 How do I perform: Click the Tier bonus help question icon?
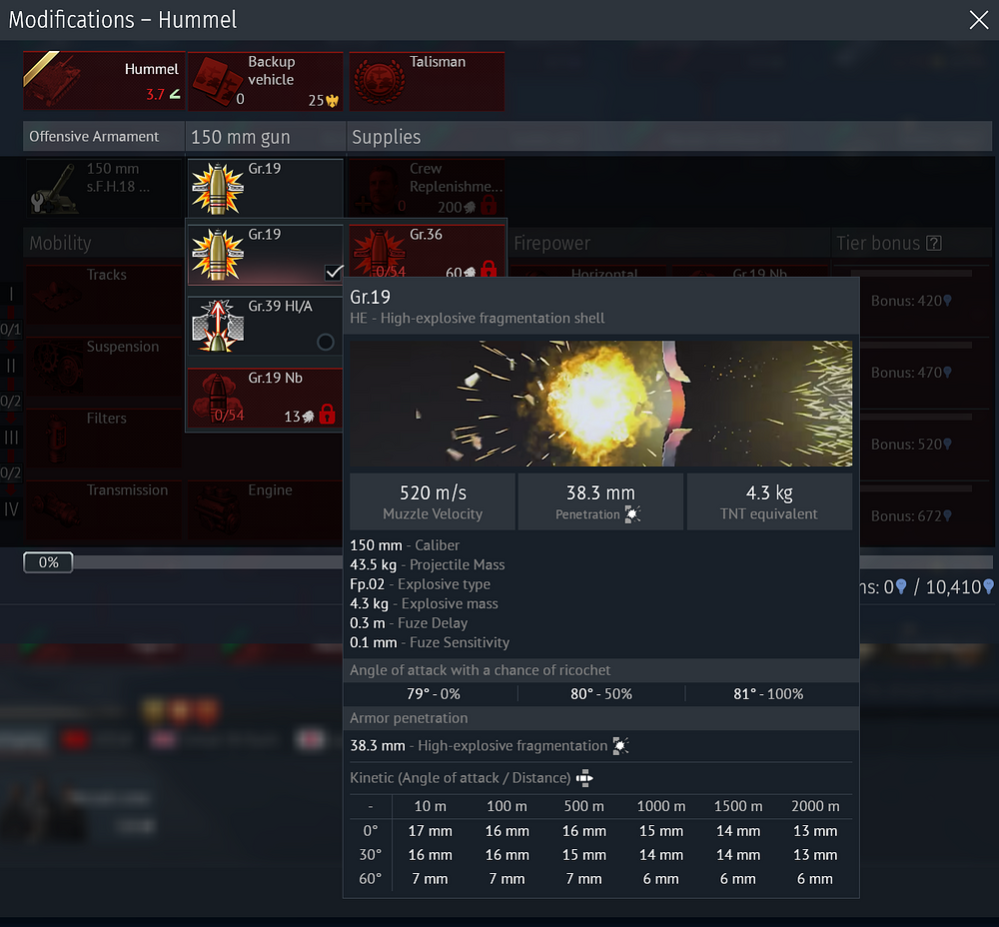point(934,243)
